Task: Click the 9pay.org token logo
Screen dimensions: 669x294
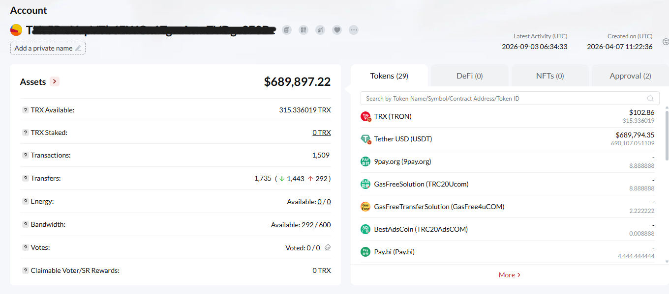Action: coord(365,161)
